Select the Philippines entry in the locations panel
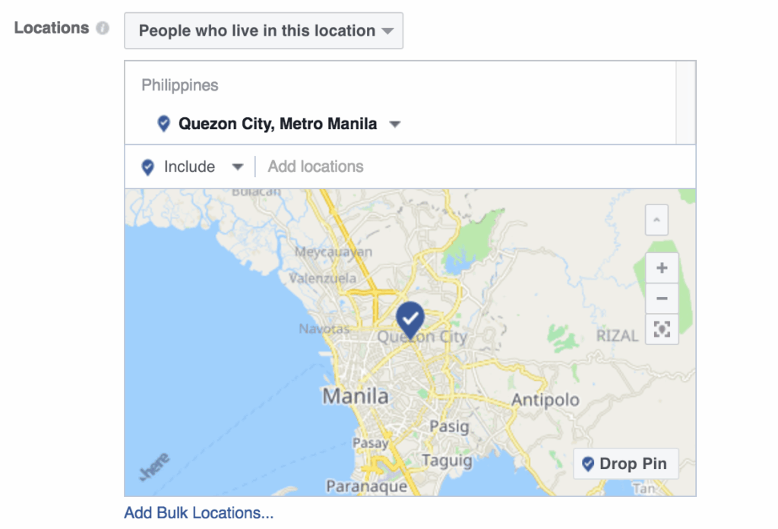Screen dimensions: 778x529 (179, 85)
